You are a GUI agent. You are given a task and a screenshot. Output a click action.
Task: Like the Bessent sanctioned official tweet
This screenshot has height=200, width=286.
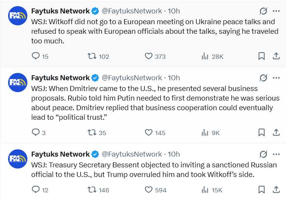pos(149,190)
